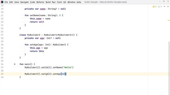Click line number 39 in gutter
This screenshot has height=95, width=170.
pyautogui.click(x=2, y=74)
